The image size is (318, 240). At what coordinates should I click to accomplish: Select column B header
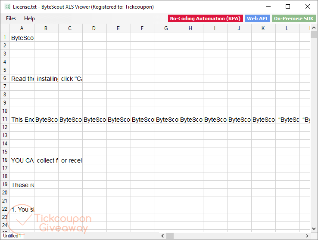click(x=46, y=28)
